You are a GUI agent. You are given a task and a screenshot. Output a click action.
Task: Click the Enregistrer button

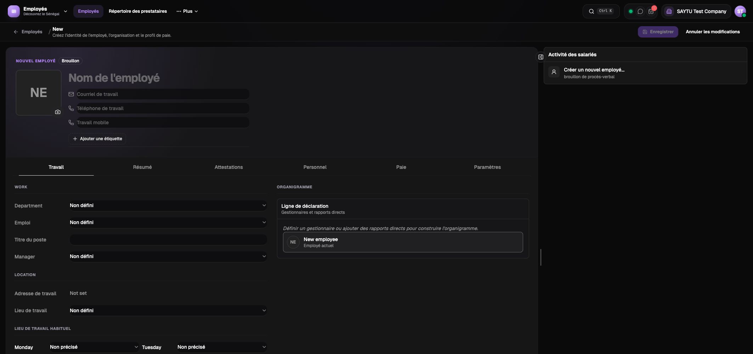(x=658, y=32)
